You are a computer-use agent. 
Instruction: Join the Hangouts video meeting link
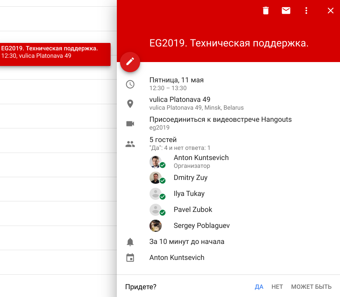(220, 119)
